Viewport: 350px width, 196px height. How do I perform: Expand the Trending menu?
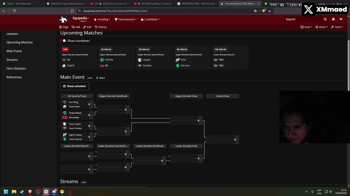(102, 19)
